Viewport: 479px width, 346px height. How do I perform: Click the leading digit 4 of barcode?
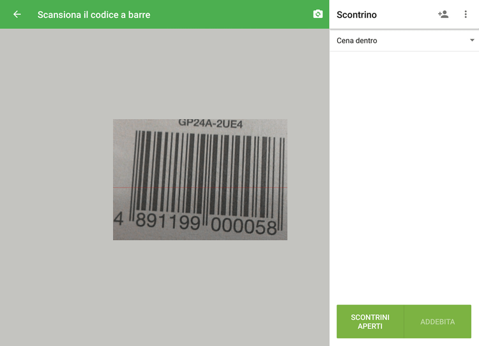[x=118, y=220]
